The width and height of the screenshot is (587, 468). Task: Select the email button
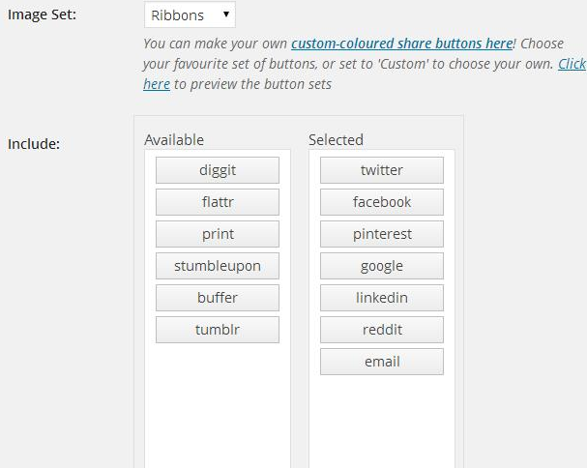(382, 362)
